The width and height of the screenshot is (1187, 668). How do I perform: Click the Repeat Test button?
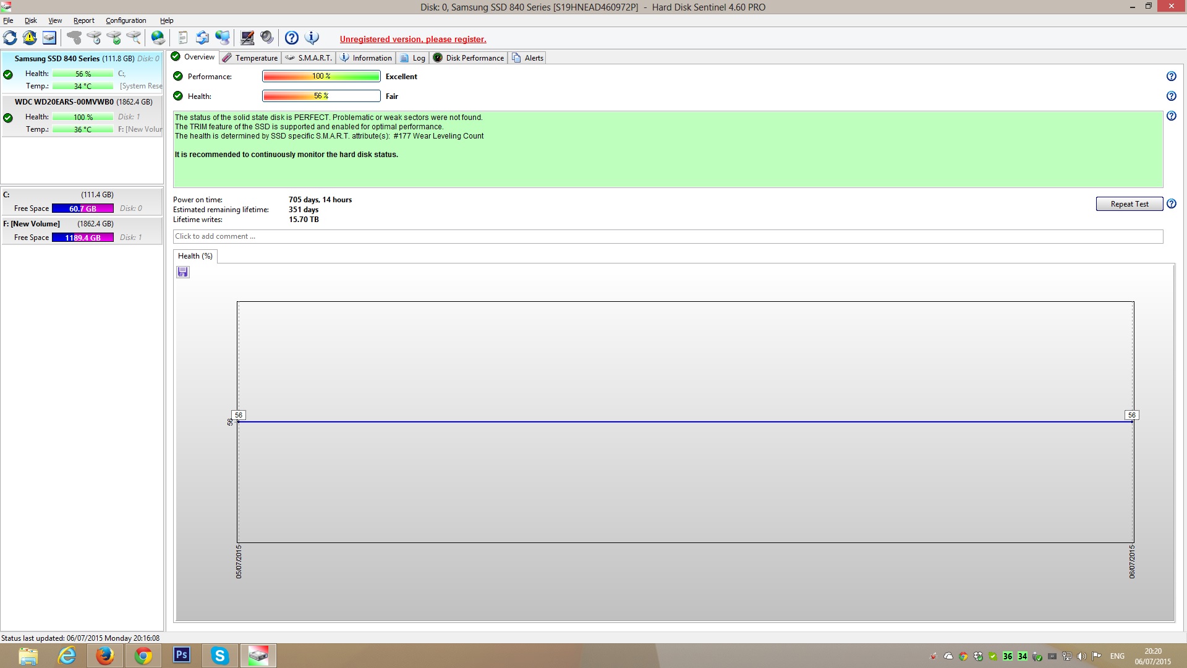click(1130, 203)
